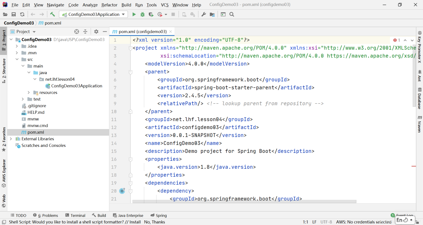This screenshot has width=423, height=225.
Task: Open the VCS menu
Action: click(x=165, y=5)
